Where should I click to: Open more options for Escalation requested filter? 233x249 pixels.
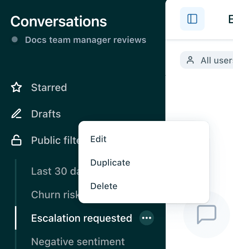point(146,218)
